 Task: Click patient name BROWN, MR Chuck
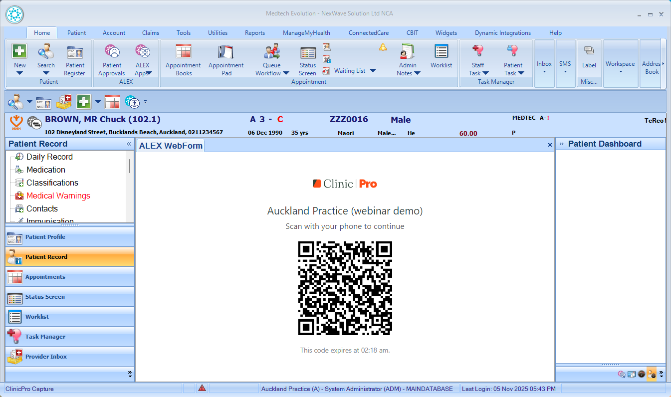coord(103,119)
